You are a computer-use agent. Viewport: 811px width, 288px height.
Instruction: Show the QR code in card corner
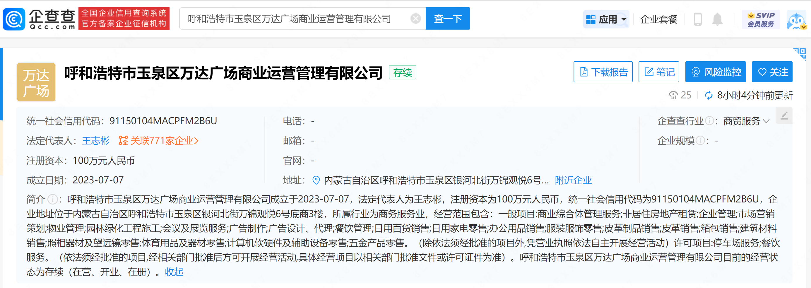pos(800,53)
